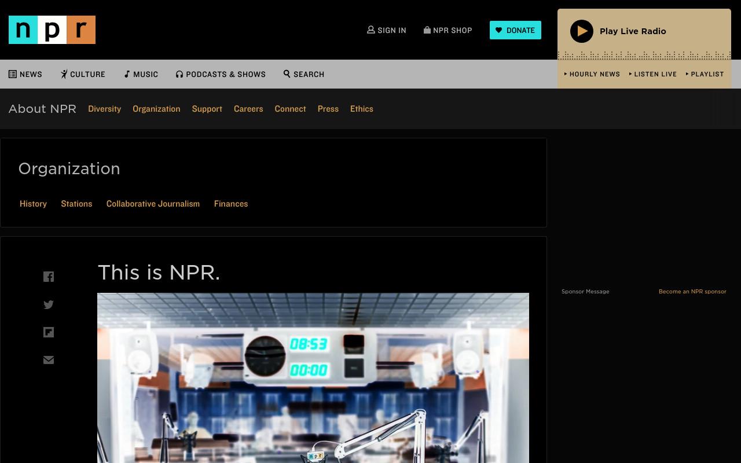Open Collaborative Journalism subpage
The height and width of the screenshot is (463, 741).
[x=153, y=204]
